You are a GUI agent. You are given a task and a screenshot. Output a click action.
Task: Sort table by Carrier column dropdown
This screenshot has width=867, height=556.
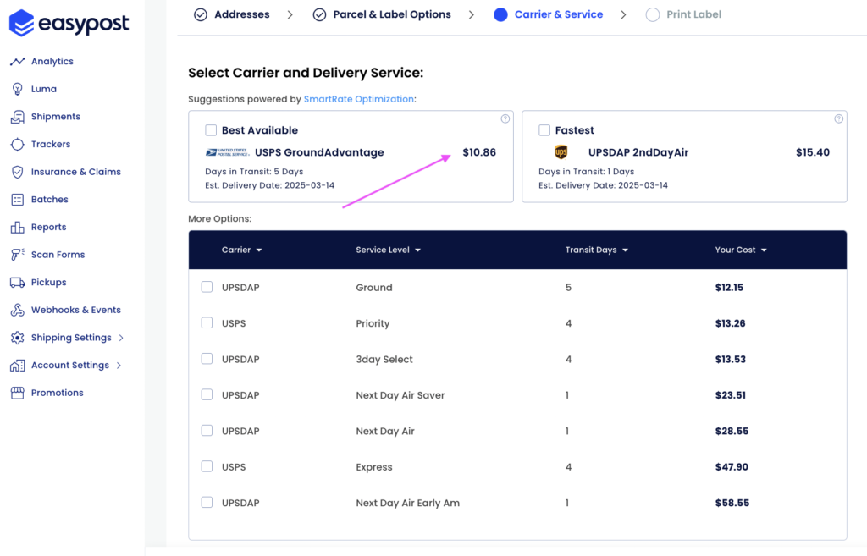(259, 250)
